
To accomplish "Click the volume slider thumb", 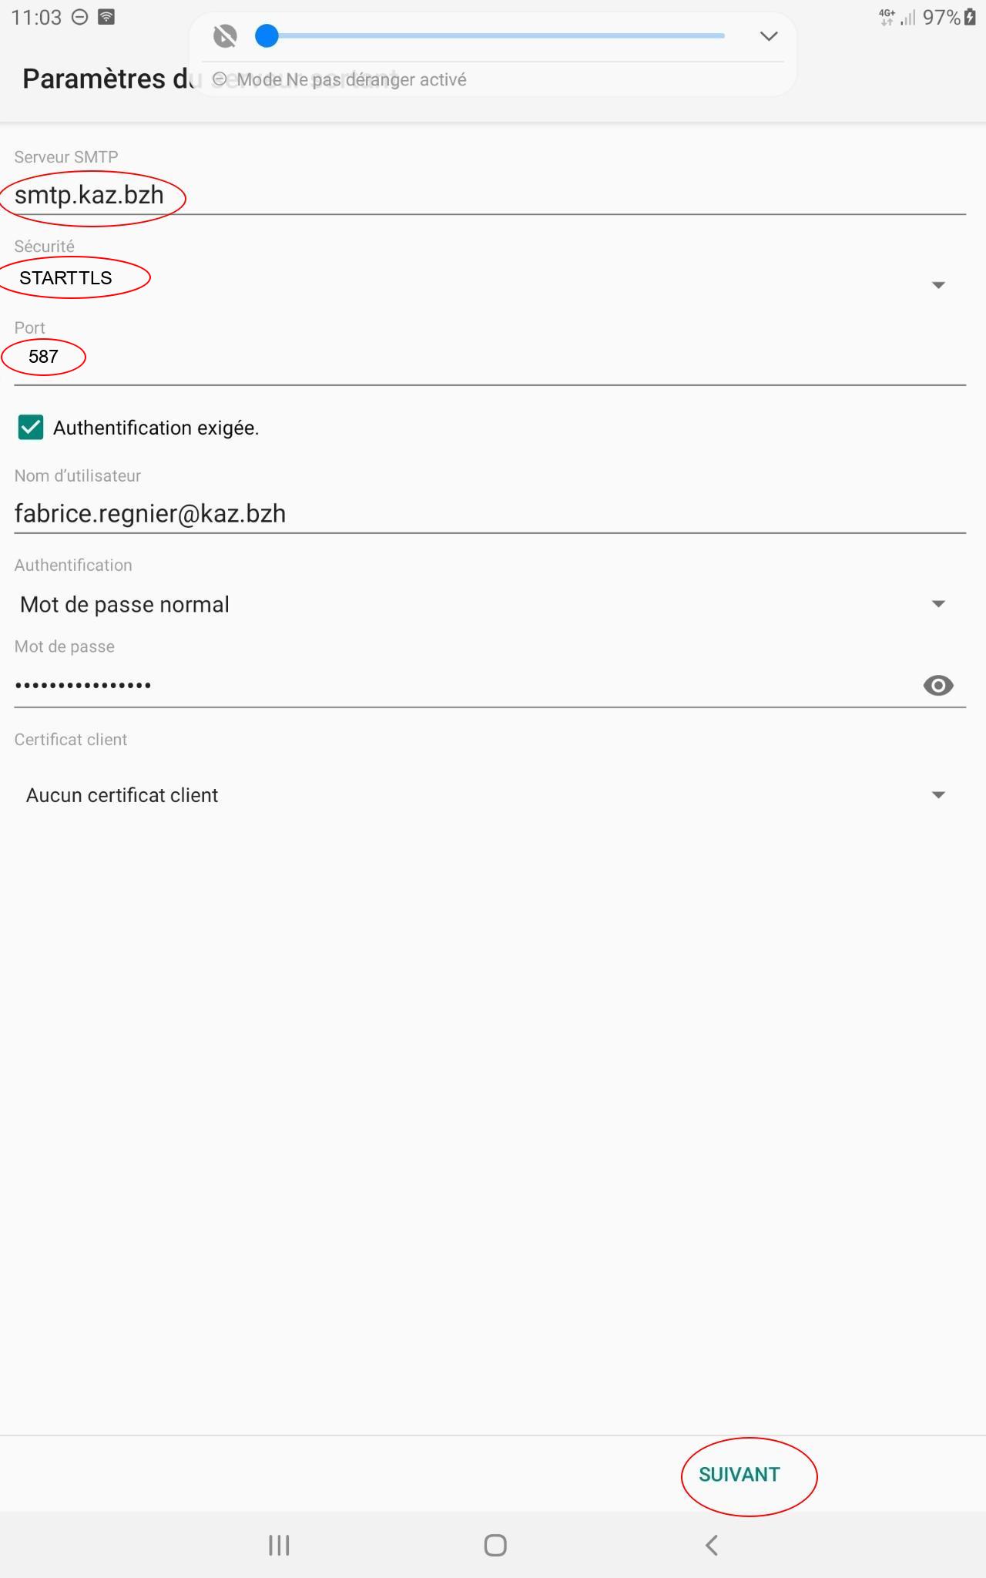I will tap(267, 36).
